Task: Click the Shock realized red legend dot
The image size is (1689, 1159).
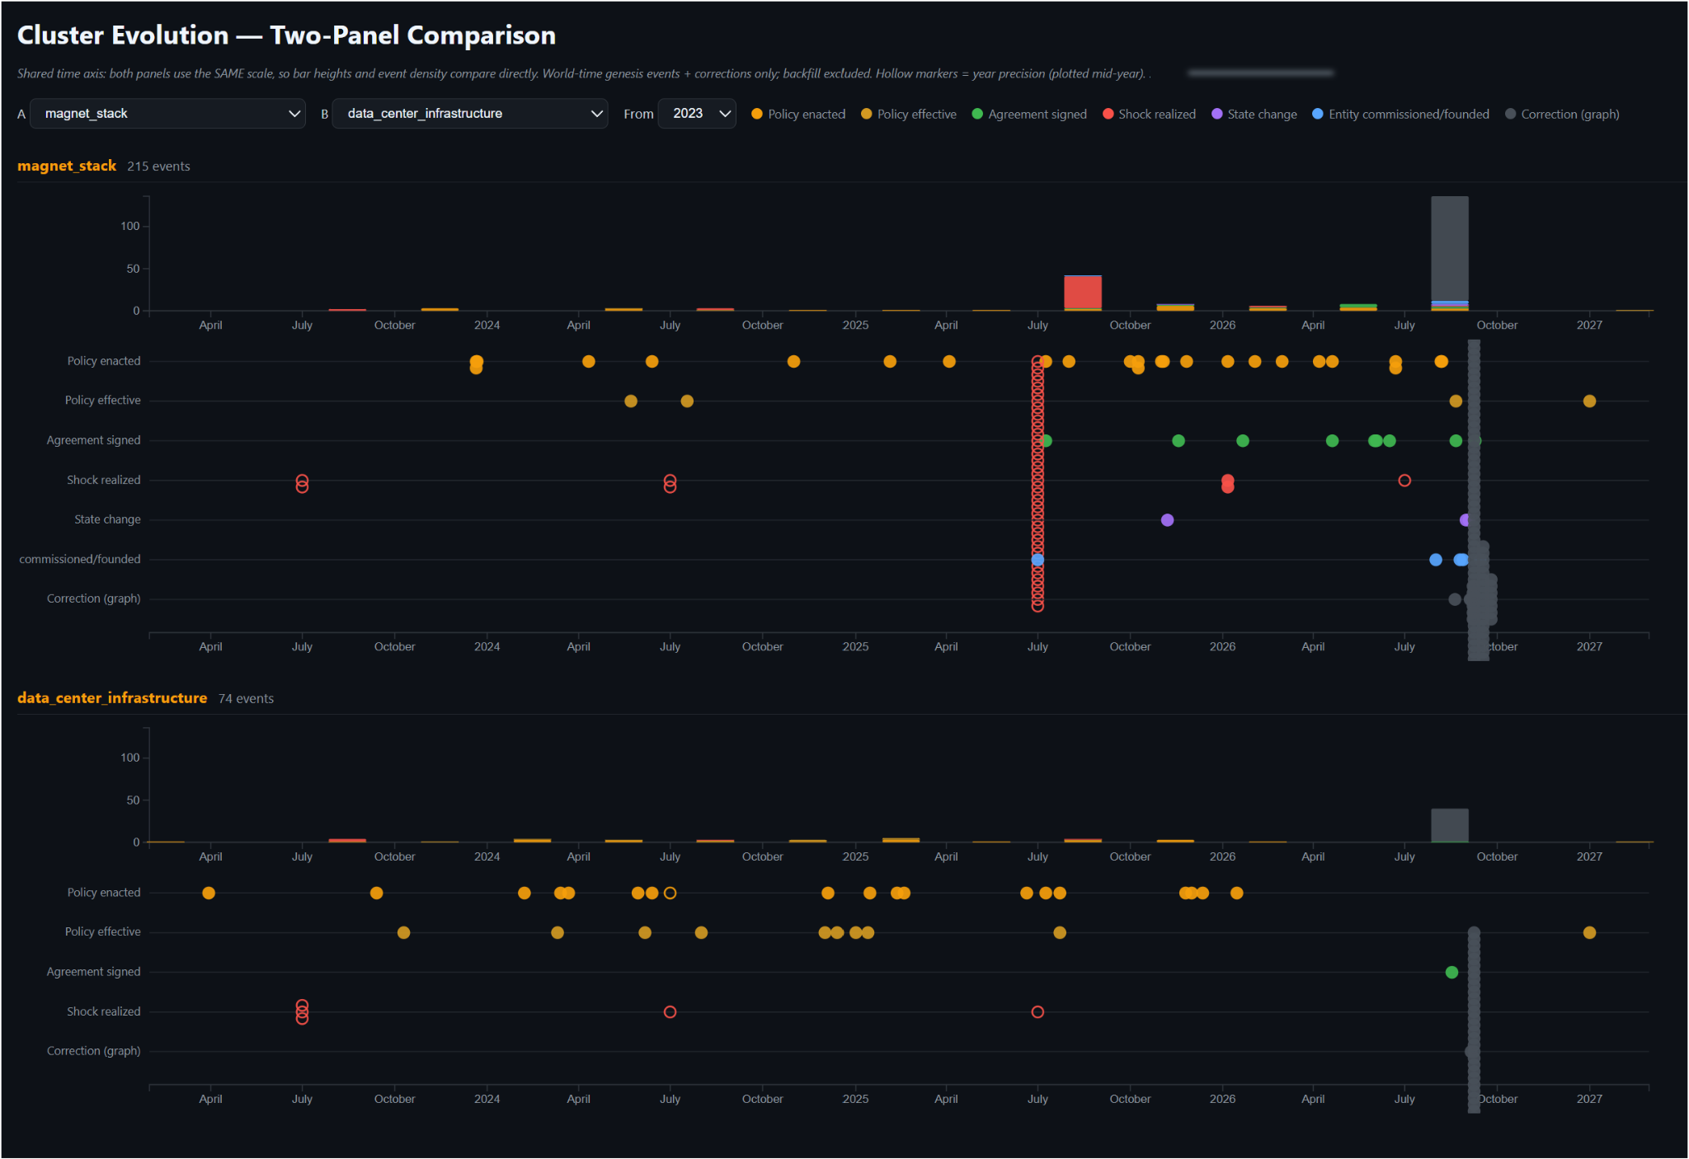Action: point(1108,114)
